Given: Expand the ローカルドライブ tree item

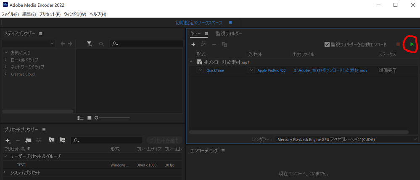Looking at the screenshot, I should [6, 60].
